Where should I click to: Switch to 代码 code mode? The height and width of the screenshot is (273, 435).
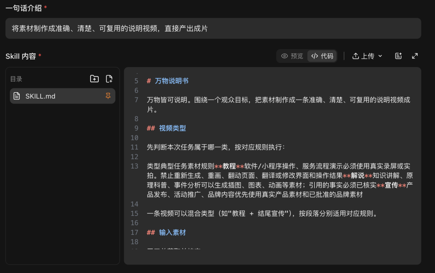tap(322, 56)
